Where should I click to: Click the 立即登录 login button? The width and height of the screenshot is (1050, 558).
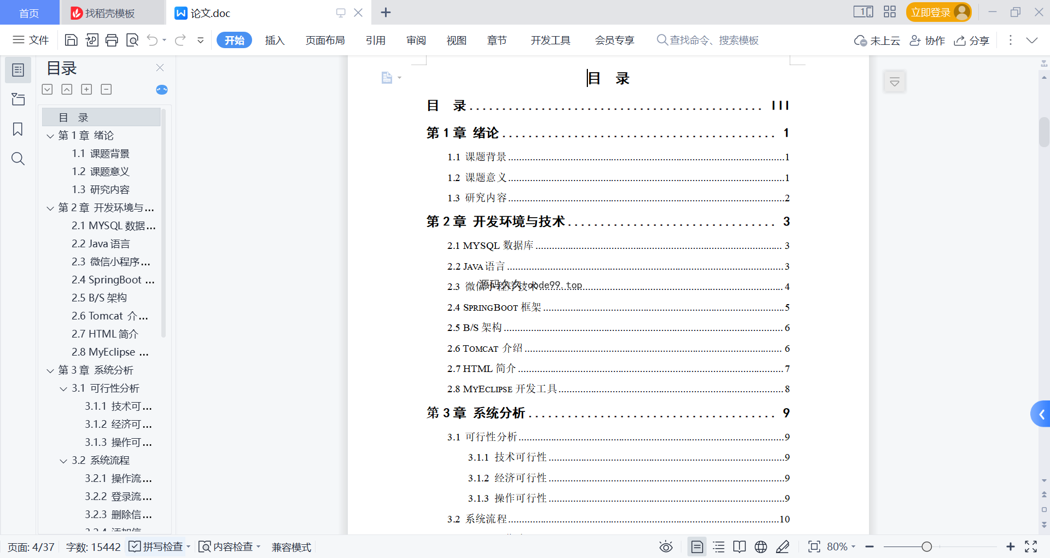pos(938,12)
